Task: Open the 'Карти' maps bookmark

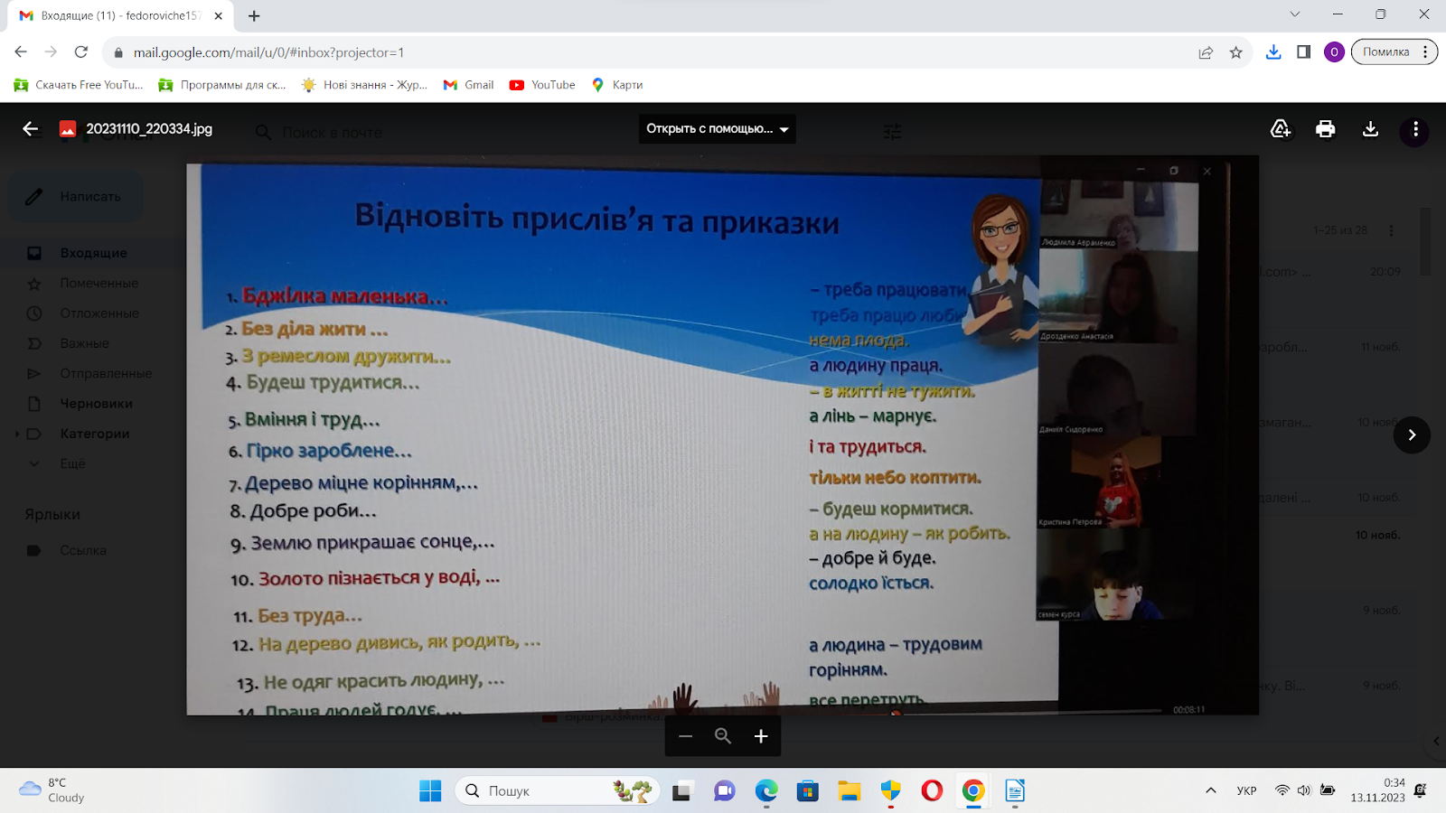Action: coord(616,85)
